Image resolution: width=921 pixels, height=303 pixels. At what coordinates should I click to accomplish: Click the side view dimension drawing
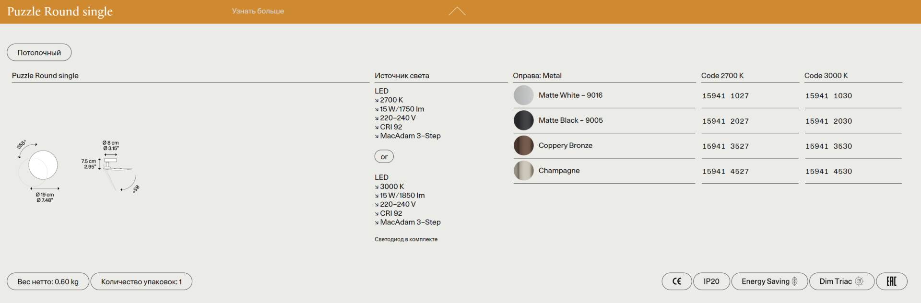coord(114,169)
